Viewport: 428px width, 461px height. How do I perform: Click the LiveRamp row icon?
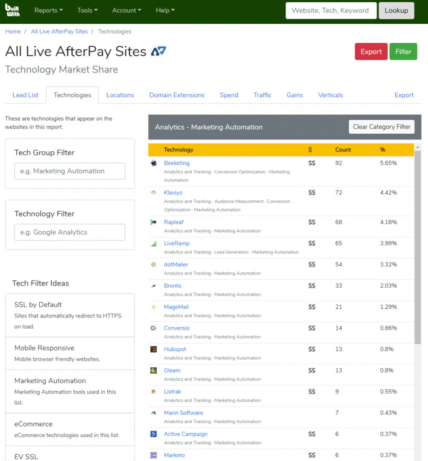pyautogui.click(x=154, y=244)
